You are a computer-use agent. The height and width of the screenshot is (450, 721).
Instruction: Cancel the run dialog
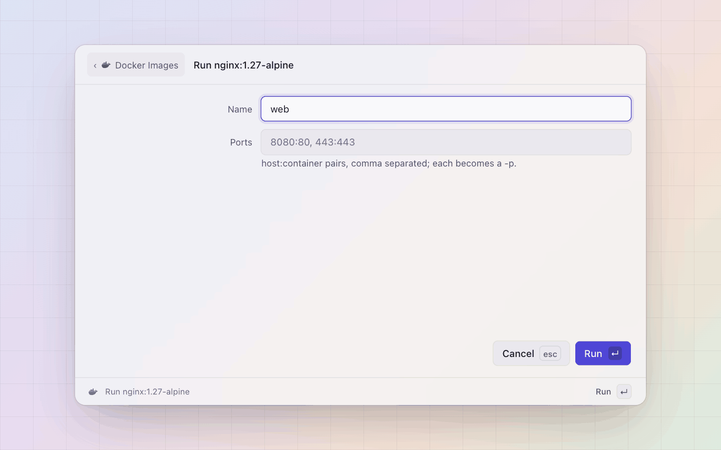tap(531, 353)
